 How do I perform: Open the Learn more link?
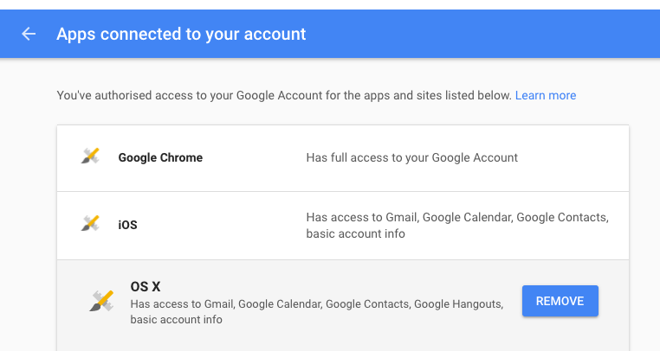545,95
